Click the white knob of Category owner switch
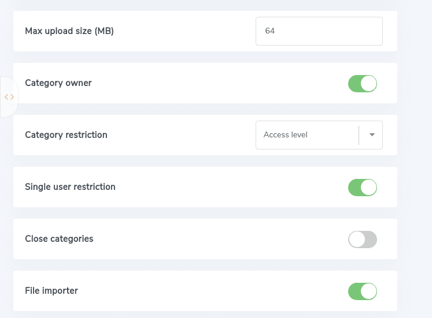The width and height of the screenshot is (432, 318). click(x=369, y=83)
